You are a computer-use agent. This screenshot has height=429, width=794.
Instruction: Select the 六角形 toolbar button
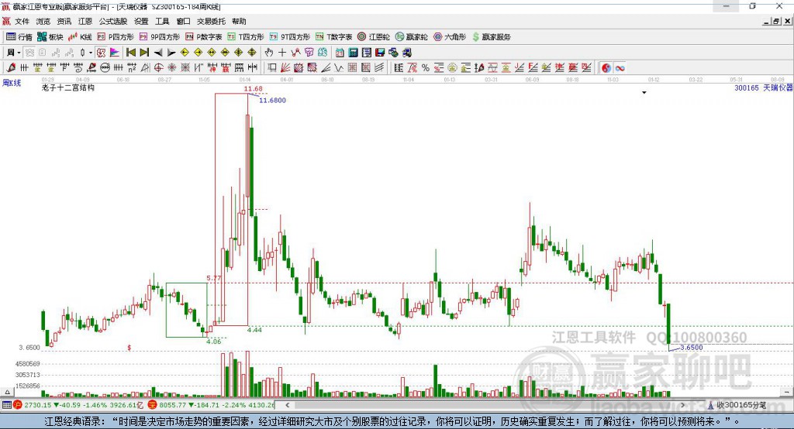click(449, 36)
